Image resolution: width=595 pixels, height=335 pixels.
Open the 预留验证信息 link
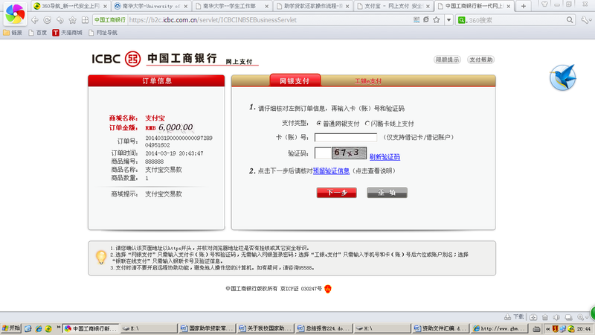click(x=331, y=171)
